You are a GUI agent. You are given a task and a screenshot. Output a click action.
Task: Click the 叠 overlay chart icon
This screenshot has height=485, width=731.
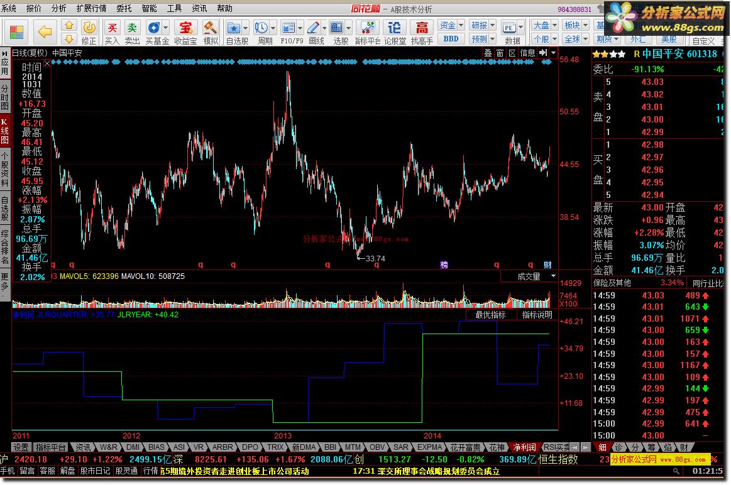pyautogui.click(x=488, y=53)
